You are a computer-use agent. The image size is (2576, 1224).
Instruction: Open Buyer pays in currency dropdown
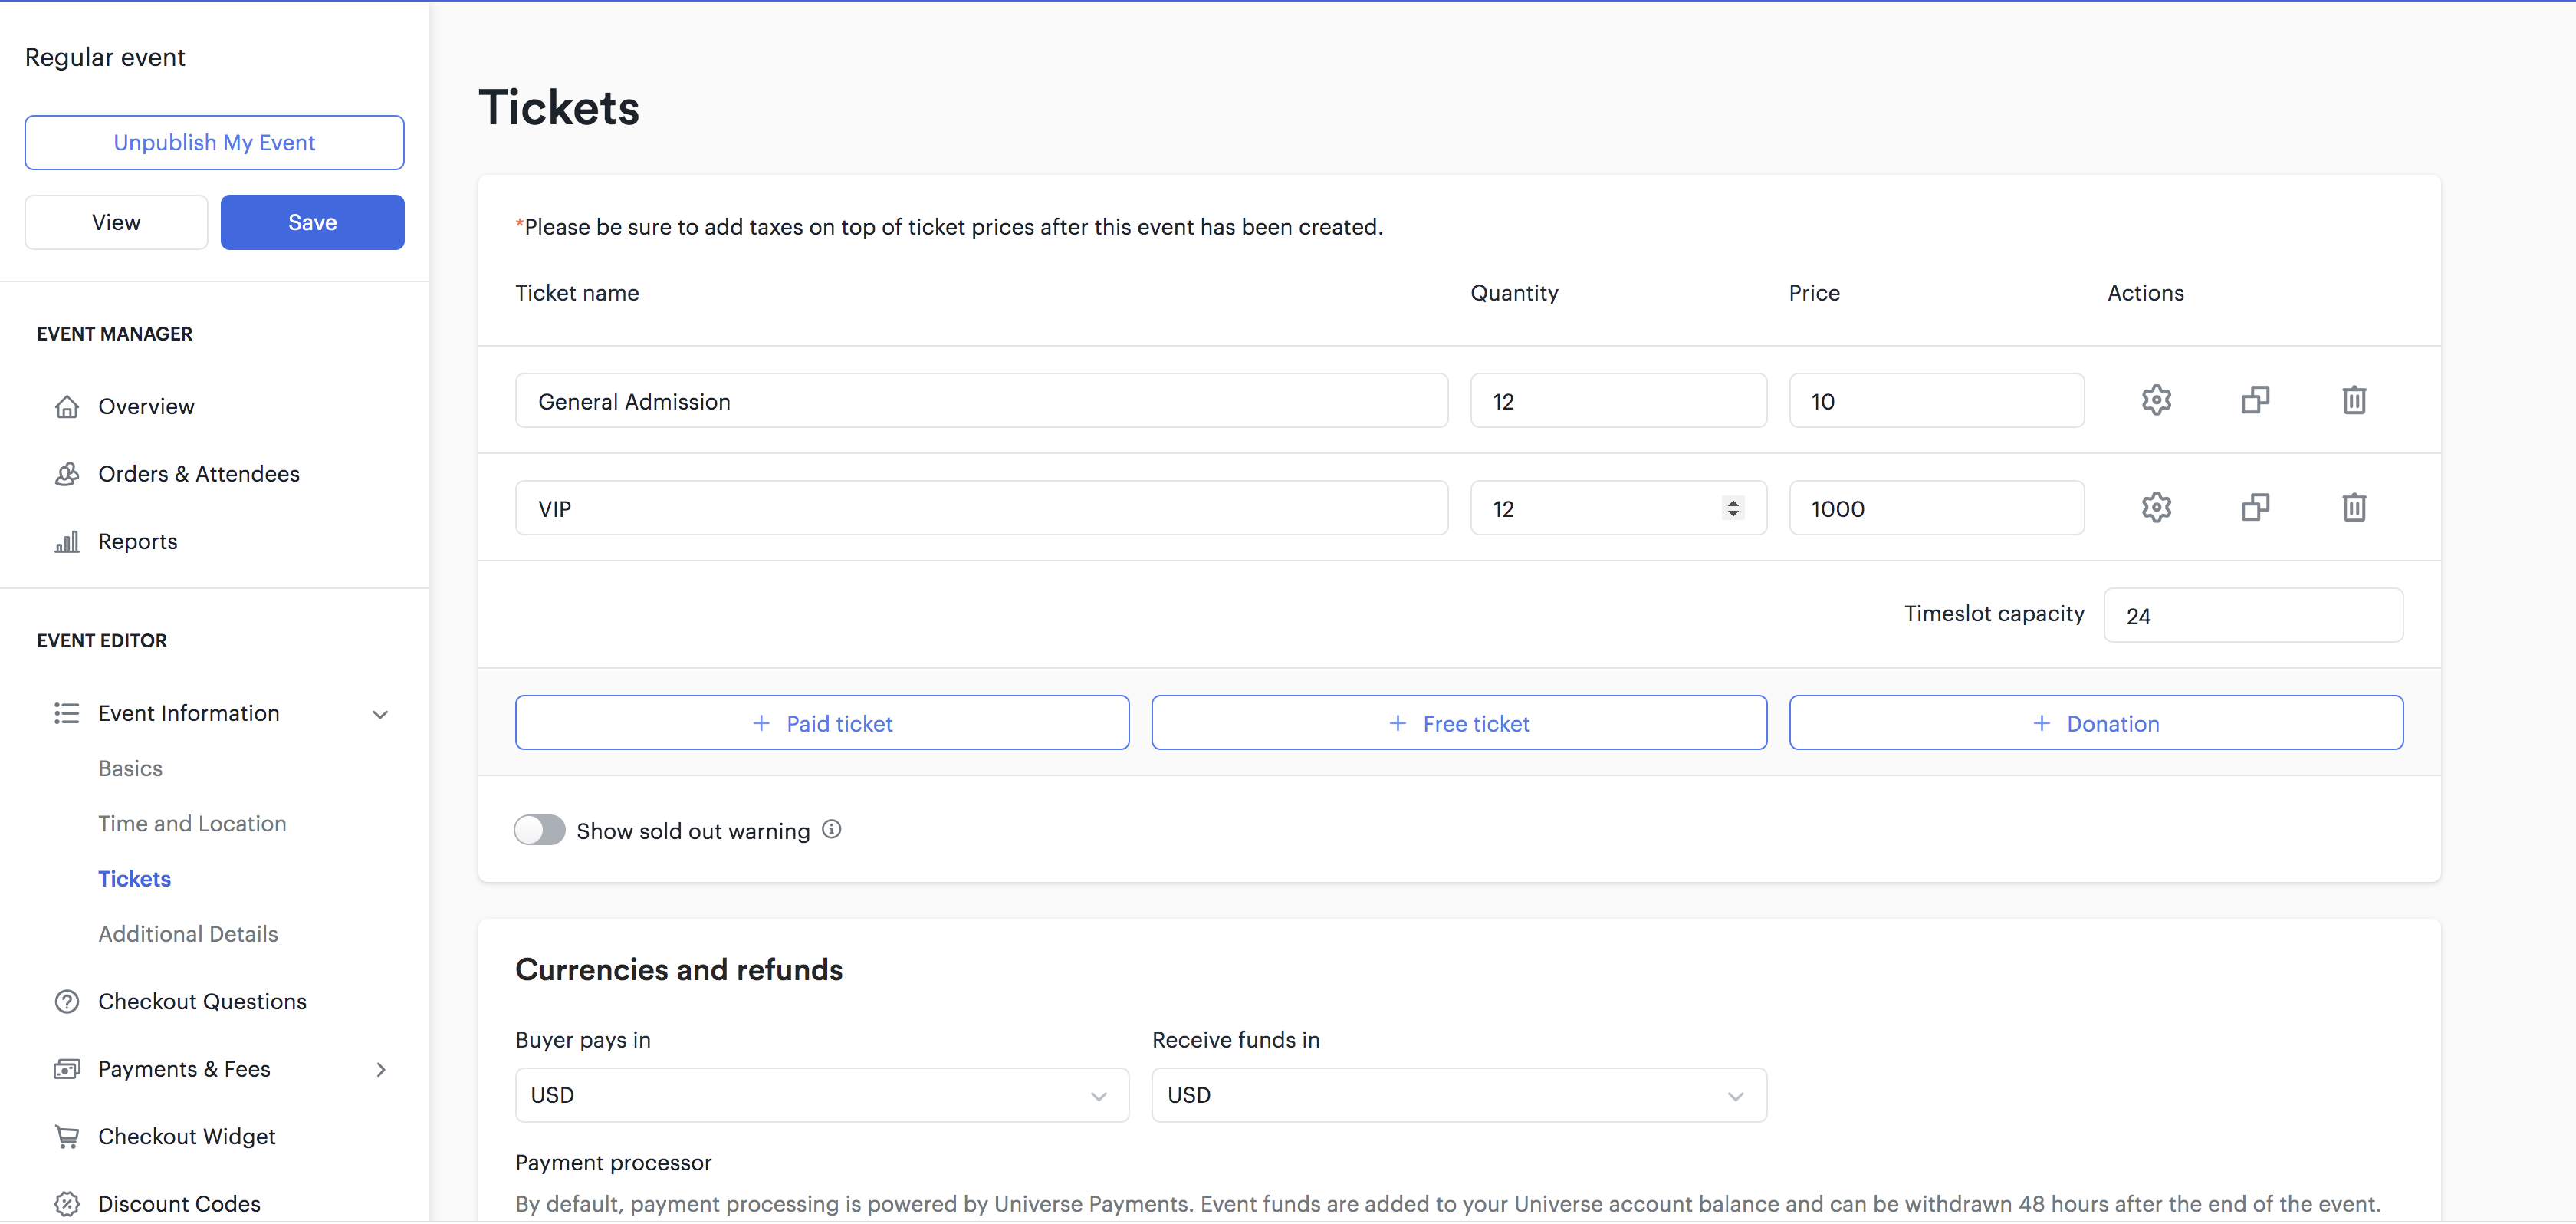(x=821, y=1095)
